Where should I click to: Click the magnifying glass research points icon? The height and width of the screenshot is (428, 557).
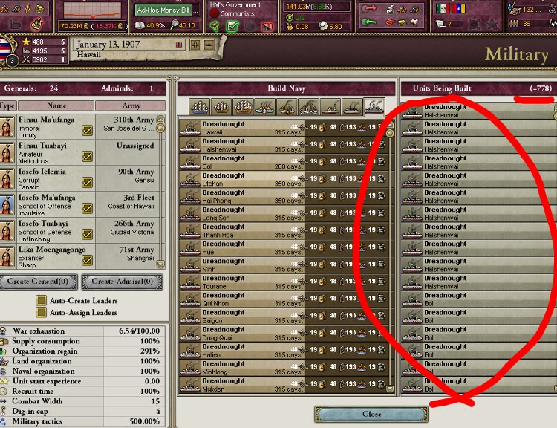point(175,25)
